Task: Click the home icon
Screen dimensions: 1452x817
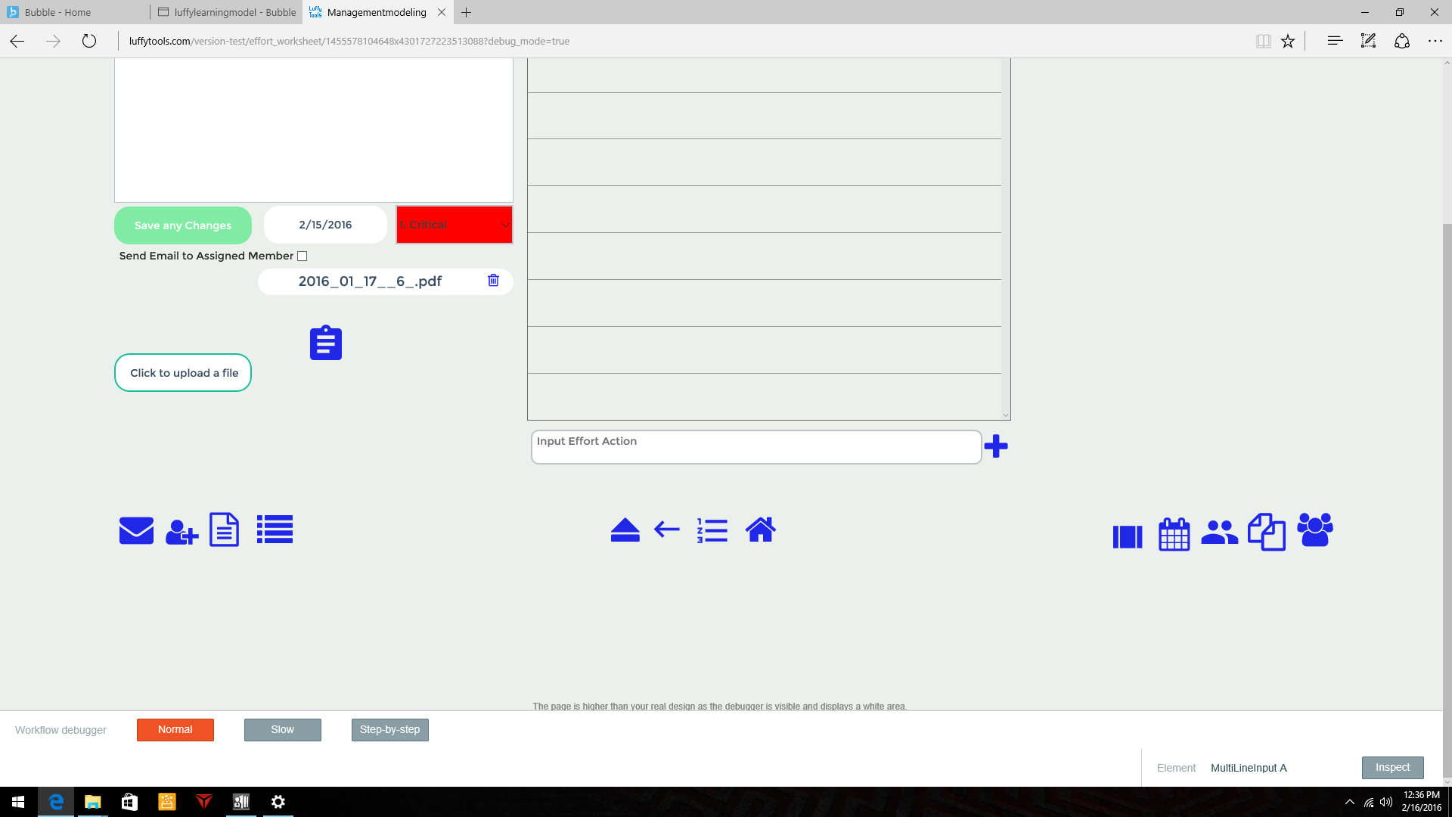Action: [760, 530]
